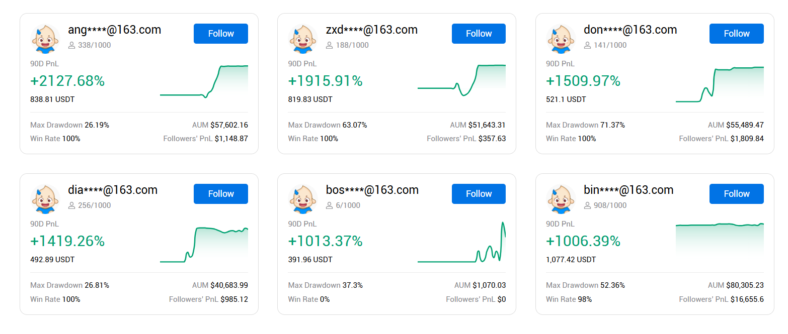Click the +2127.68% PnL value
The image size is (788, 334).
point(67,81)
